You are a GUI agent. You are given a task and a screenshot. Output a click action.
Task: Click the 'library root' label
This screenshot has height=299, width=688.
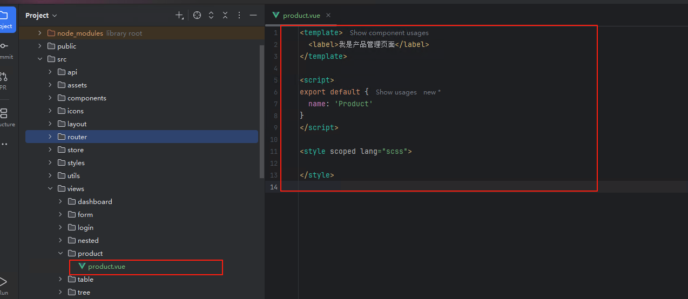(x=124, y=33)
